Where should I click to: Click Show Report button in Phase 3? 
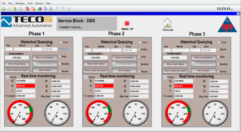click(204, 71)
